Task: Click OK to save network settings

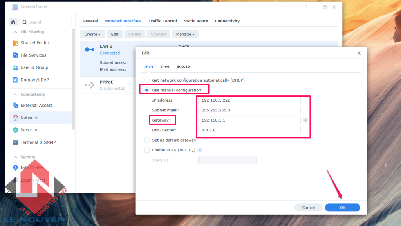Action: coord(342,207)
